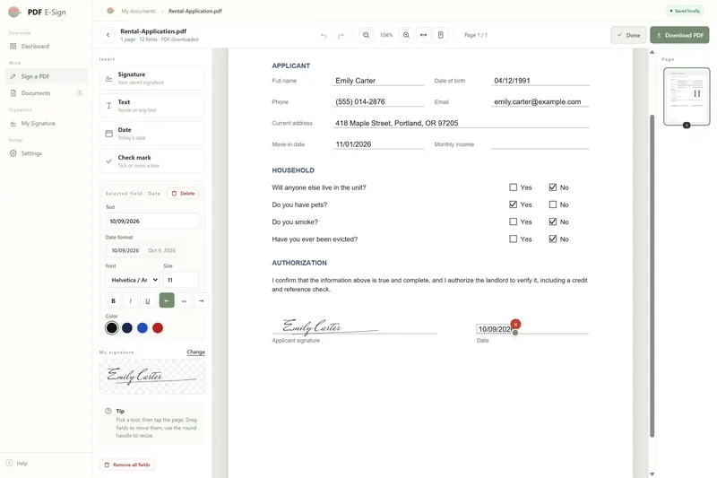Align text right
Viewport: 717px width, 478px height.
click(x=201, y=300)
